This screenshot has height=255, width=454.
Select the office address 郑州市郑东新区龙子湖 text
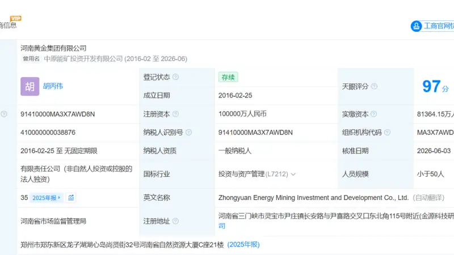click(122, 245)
